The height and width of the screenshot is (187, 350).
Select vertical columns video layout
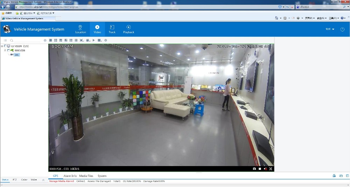click(76, 40)
